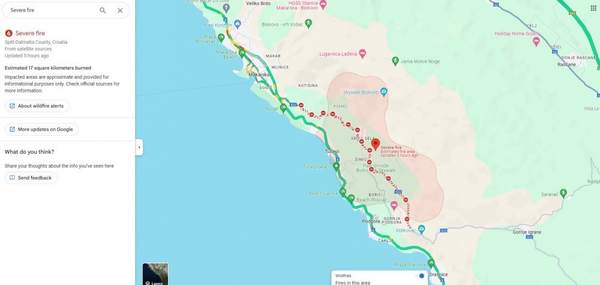Clear the Severe fire search

click(120, 10)
